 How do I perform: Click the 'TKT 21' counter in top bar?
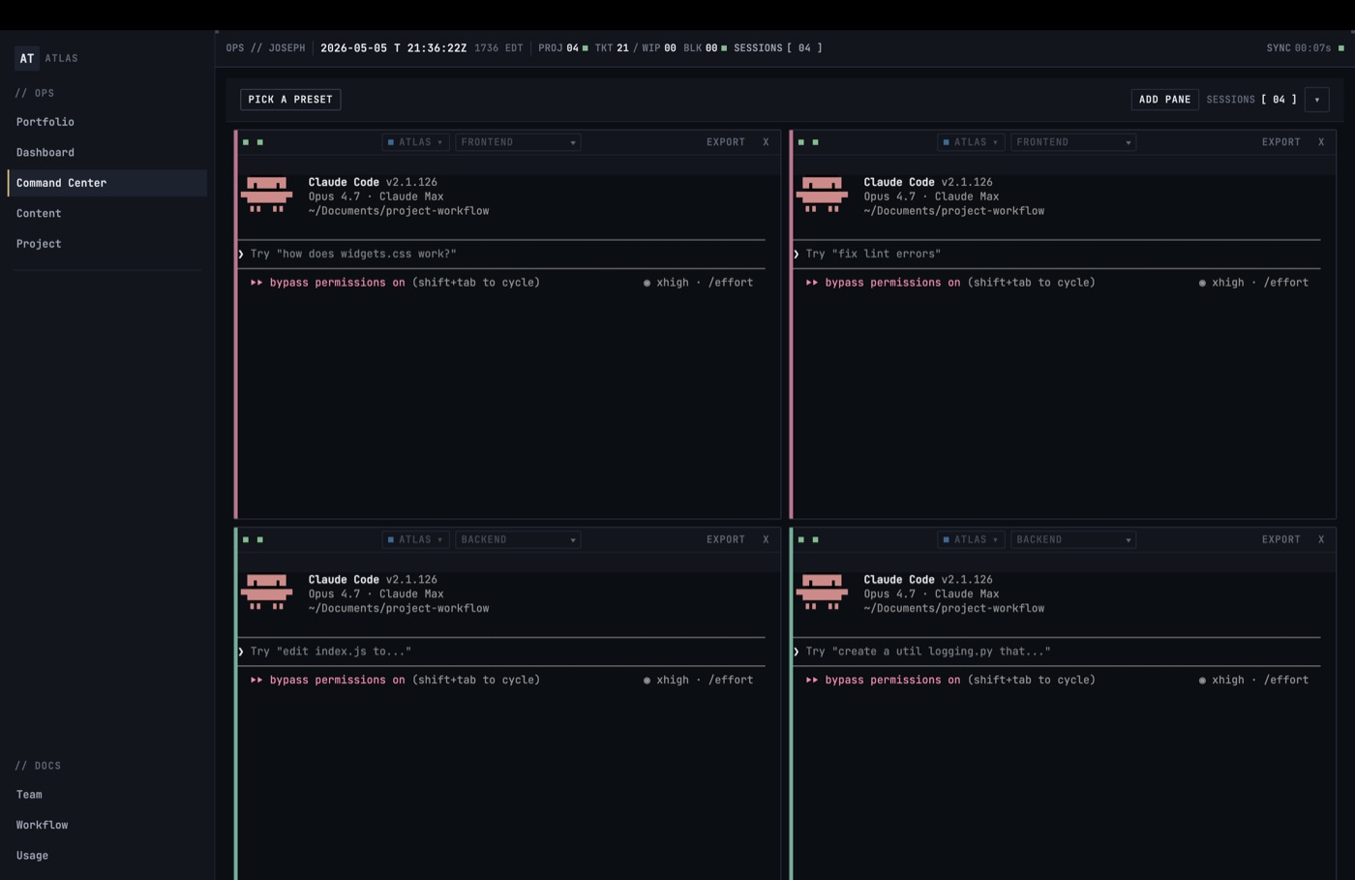click(x=612, y=48)
